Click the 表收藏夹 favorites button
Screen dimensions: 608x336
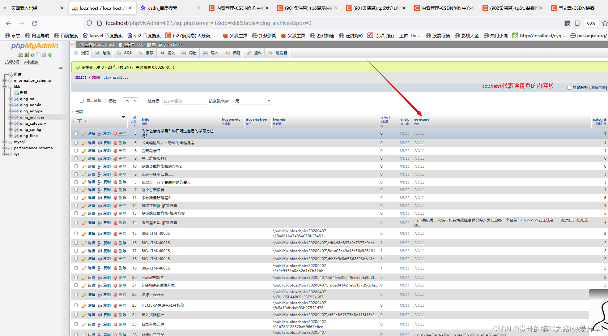tap(31, 62)
